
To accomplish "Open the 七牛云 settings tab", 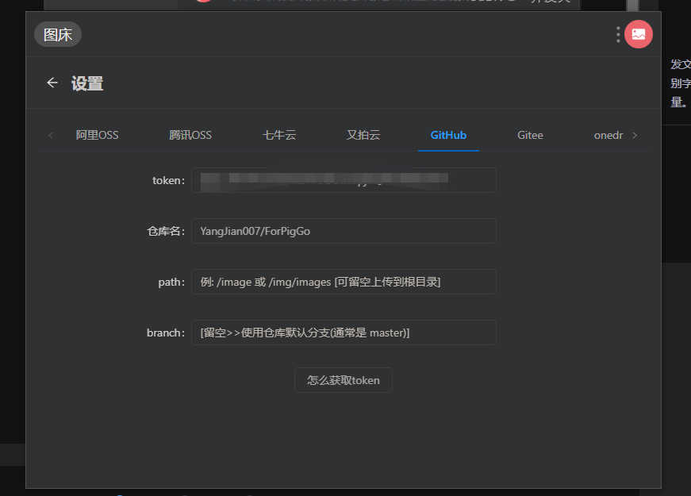I will [x=279, y=135].
